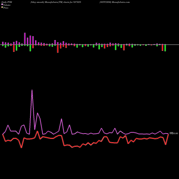The image size is (179, 179).
Task: Click the Volume legend color swatch
Action: tap(2, 4)
